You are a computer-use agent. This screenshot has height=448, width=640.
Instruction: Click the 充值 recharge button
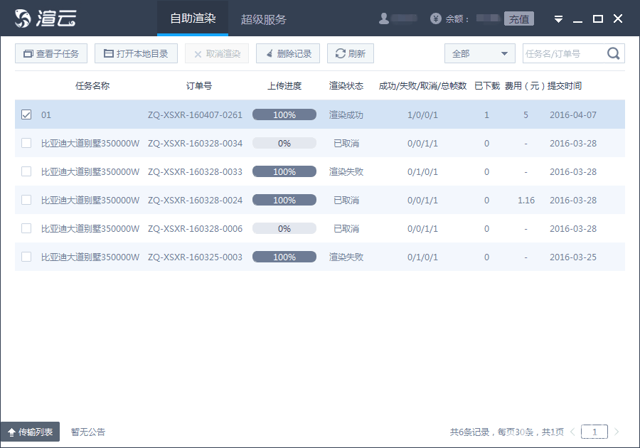[x=519, y=19]
